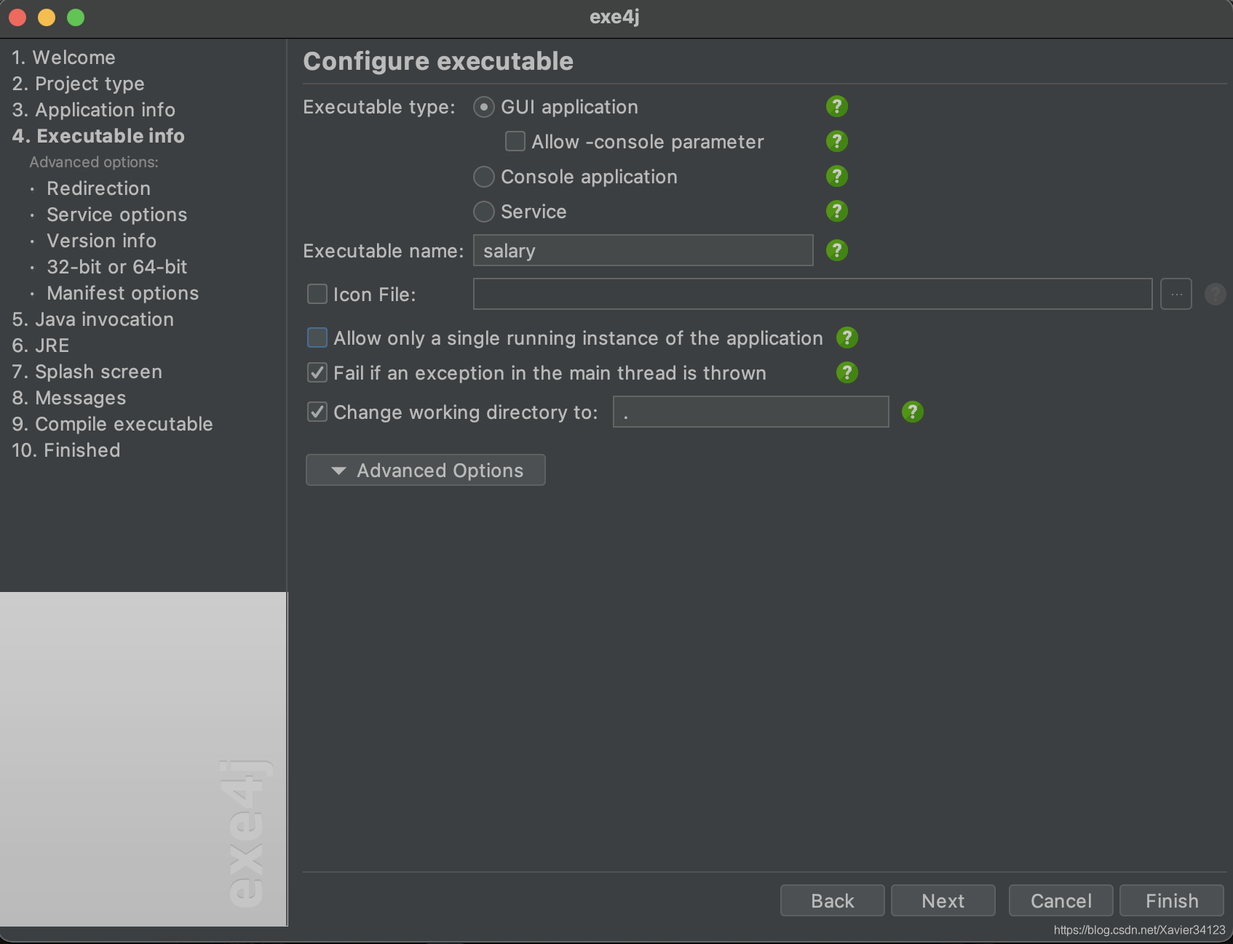Viewport: 1233px width, 944px height.
Task: Open help for Console application option
Action: pos(837,176)
